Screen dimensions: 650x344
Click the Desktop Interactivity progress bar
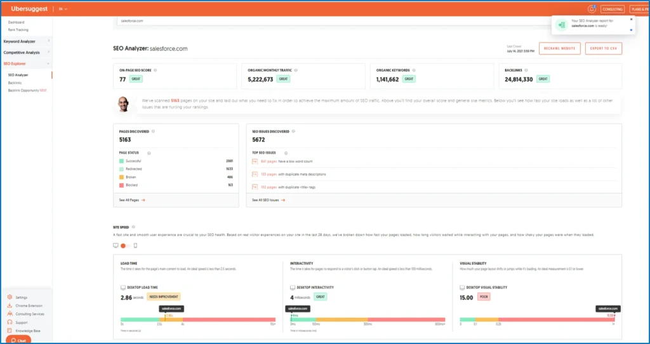368,319
